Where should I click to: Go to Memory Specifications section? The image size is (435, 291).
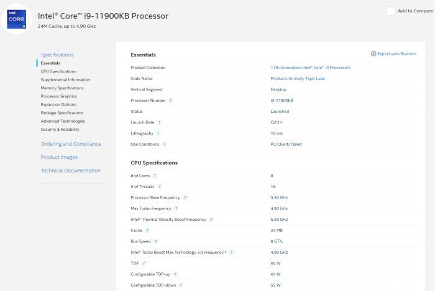pos(62,87)
